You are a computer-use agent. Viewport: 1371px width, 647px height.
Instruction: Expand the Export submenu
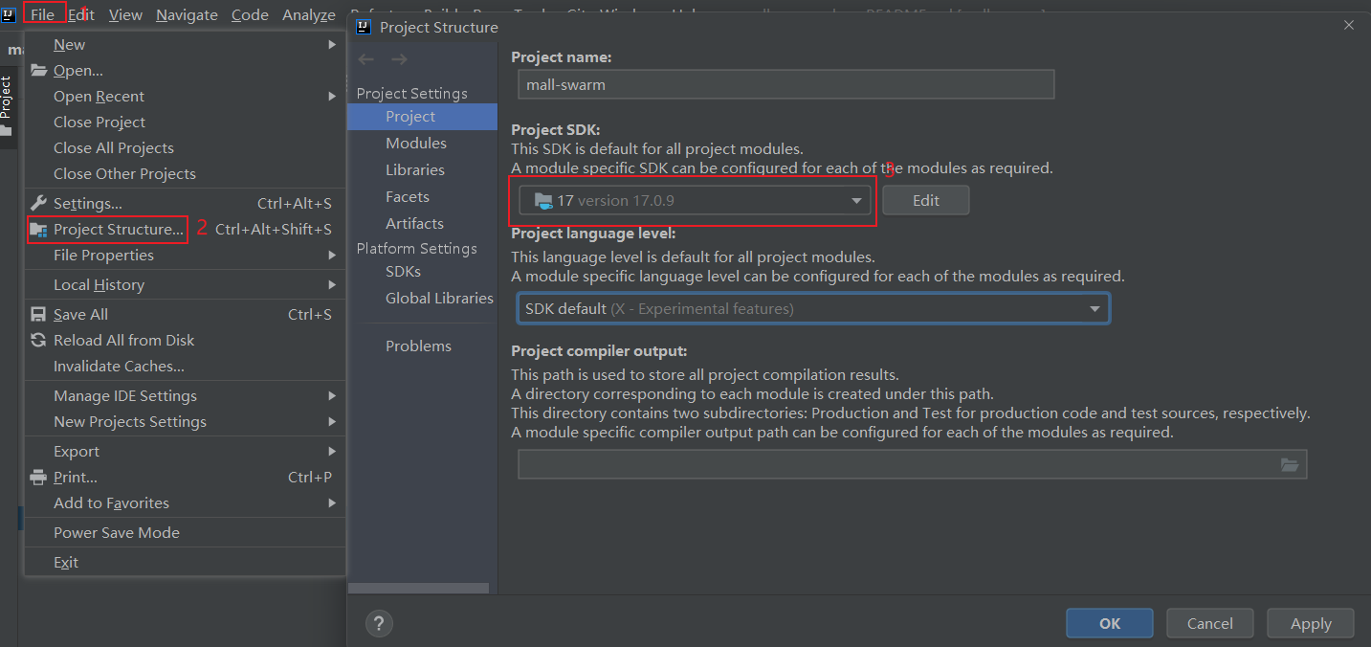(185, 451)
